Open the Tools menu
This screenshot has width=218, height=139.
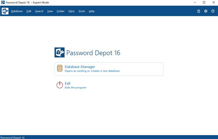pyautogui.click(x=82, y=11)
